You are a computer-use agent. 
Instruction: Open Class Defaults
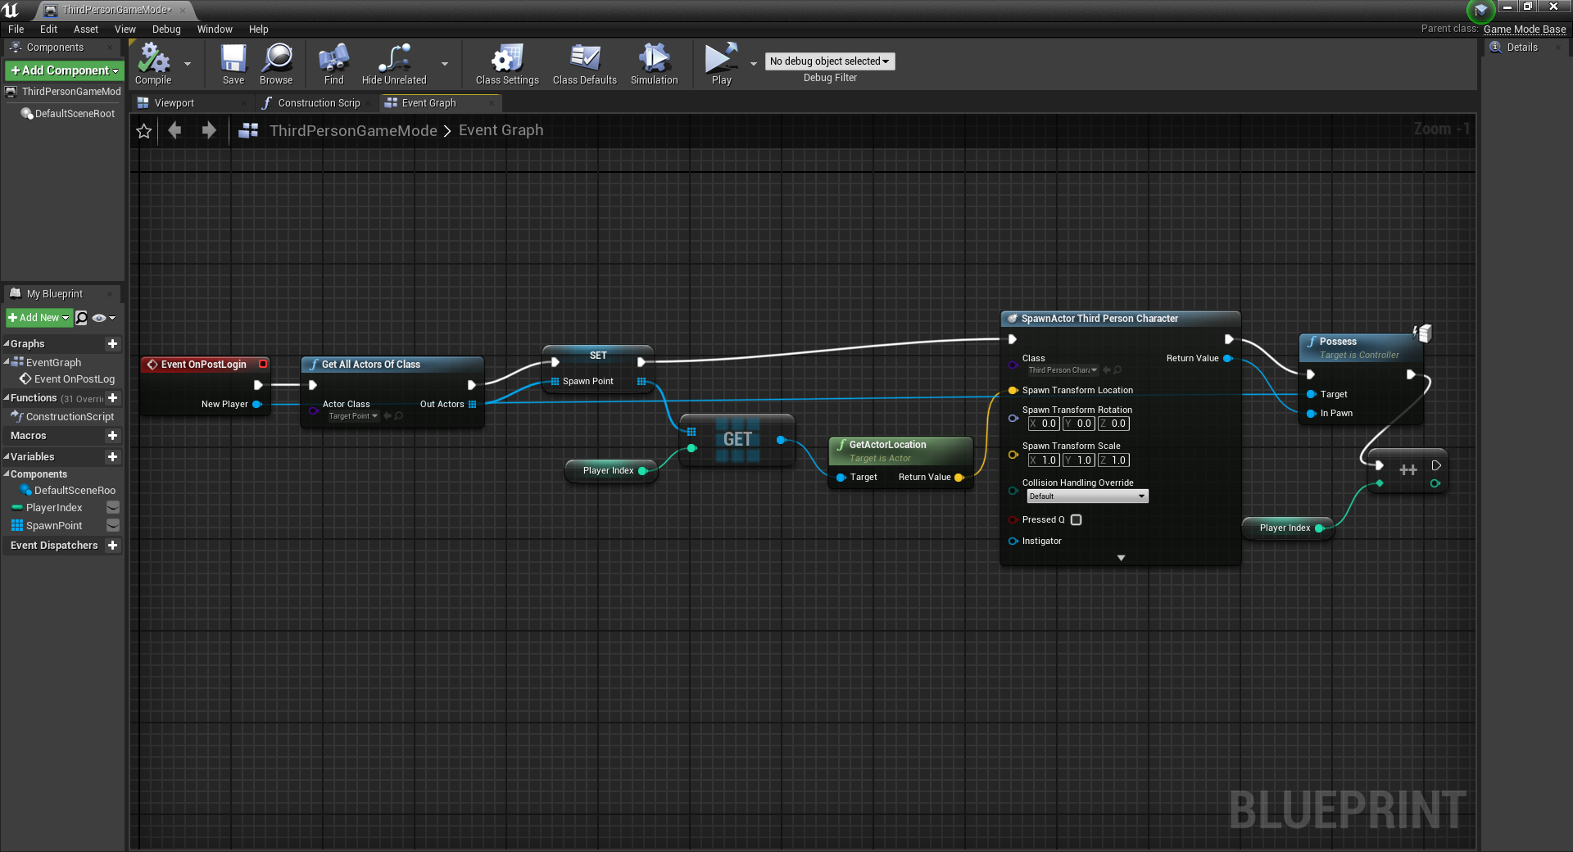click(x=584, y=64)
